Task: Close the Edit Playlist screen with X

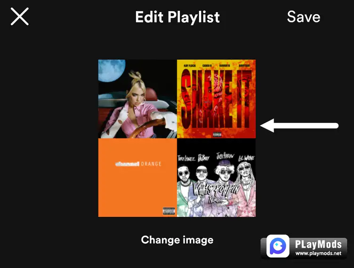Action: pyautogui.click(x=20, y=16)
